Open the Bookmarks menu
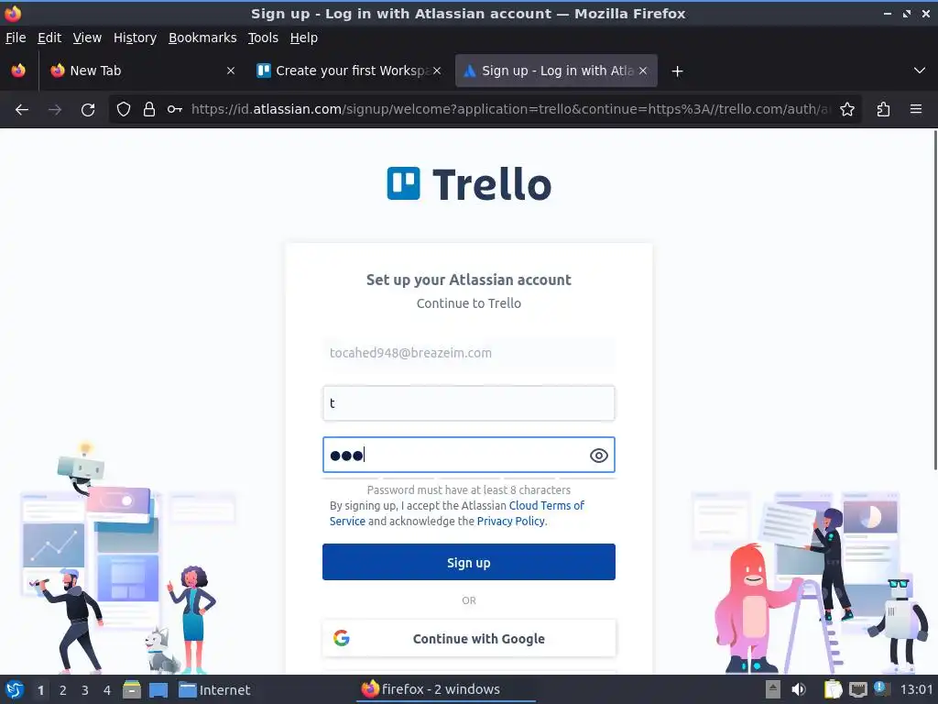Screen dimensions: 938x704 202,38
